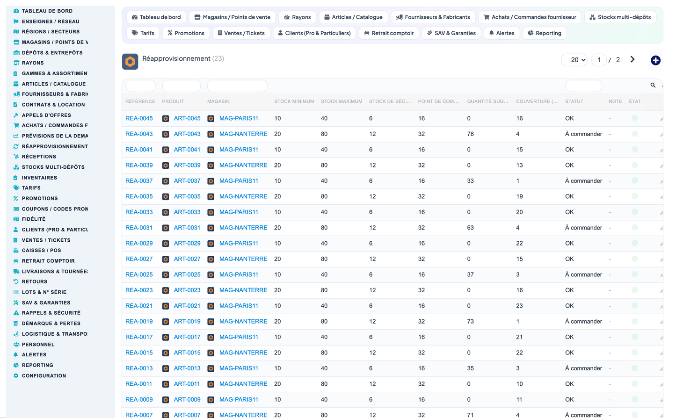Screen dimensions: 676x418
Task: Open the MAG-PARIS11 link in REA-0025 row
Action: tap(239, 274)
